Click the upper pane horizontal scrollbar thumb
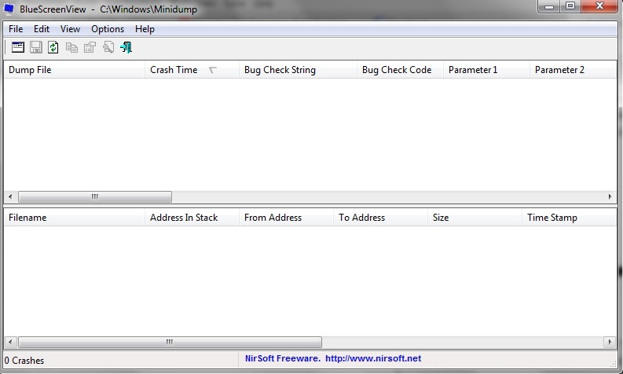623x374 pixels. pos(95,196)
